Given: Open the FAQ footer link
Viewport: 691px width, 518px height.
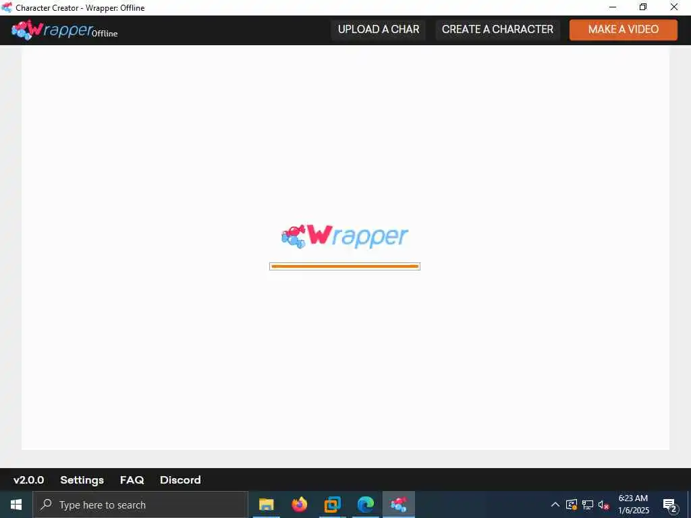Looking at the screenshot, I should tap(132, 480).
